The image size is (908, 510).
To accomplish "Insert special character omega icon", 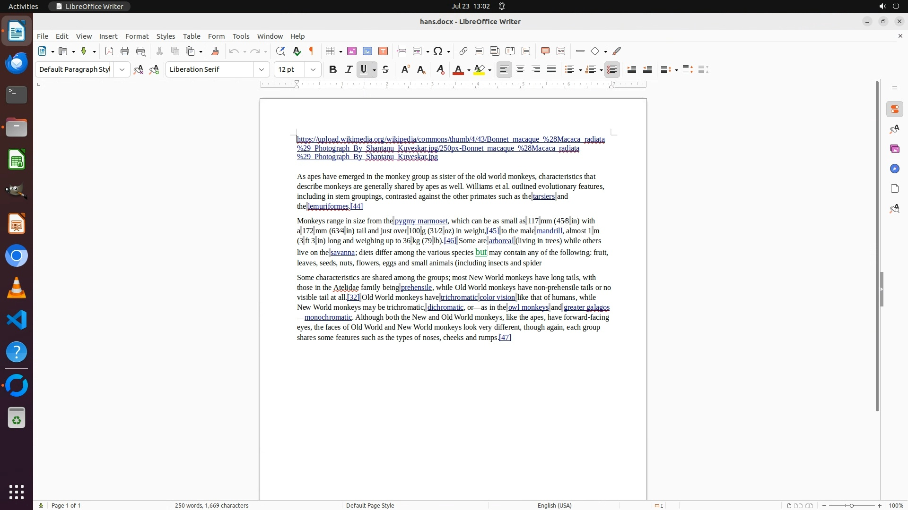I will pyautogui.click(x=438, y=51).
